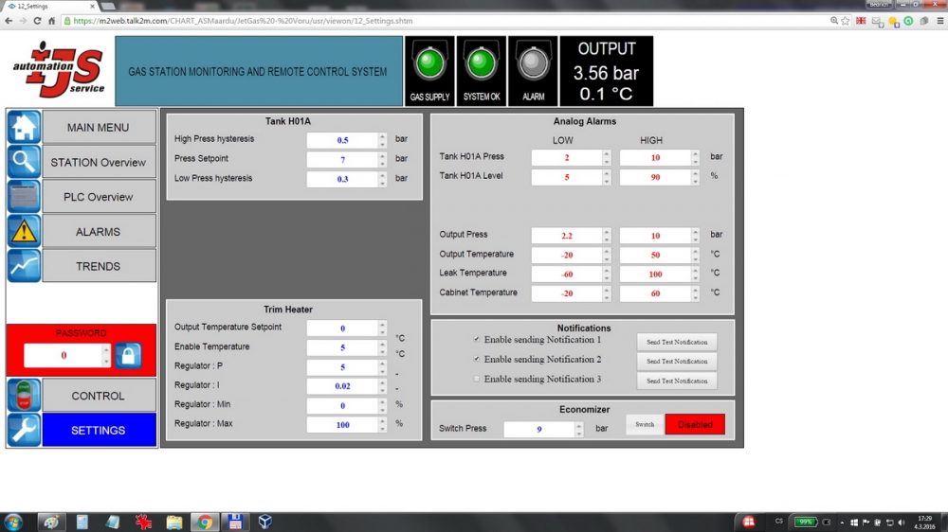The height and width of the screenshot is (532, 948).
Task: Click the Regulator P value field
Action: point(342,367)
